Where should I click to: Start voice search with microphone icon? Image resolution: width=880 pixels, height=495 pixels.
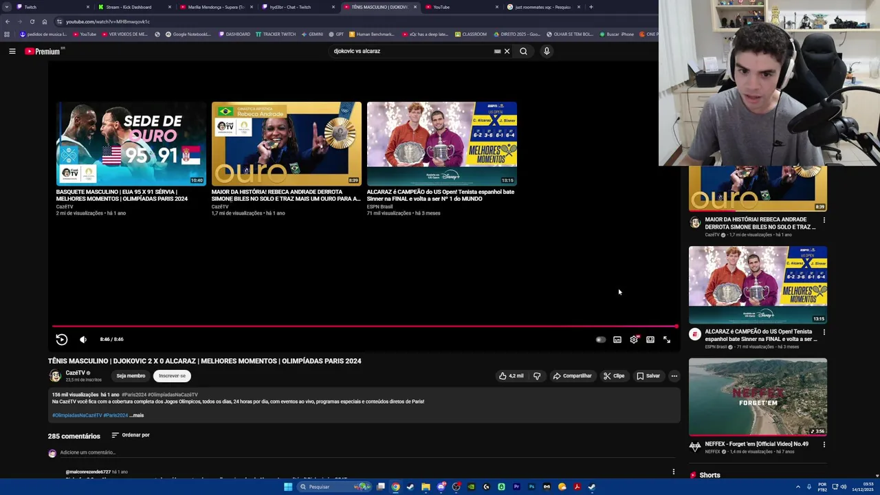point(547,51)
